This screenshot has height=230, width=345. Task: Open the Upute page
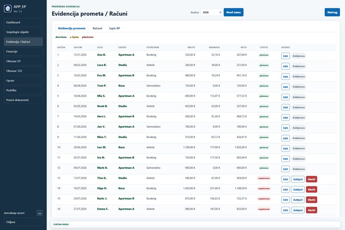point(23,81)
